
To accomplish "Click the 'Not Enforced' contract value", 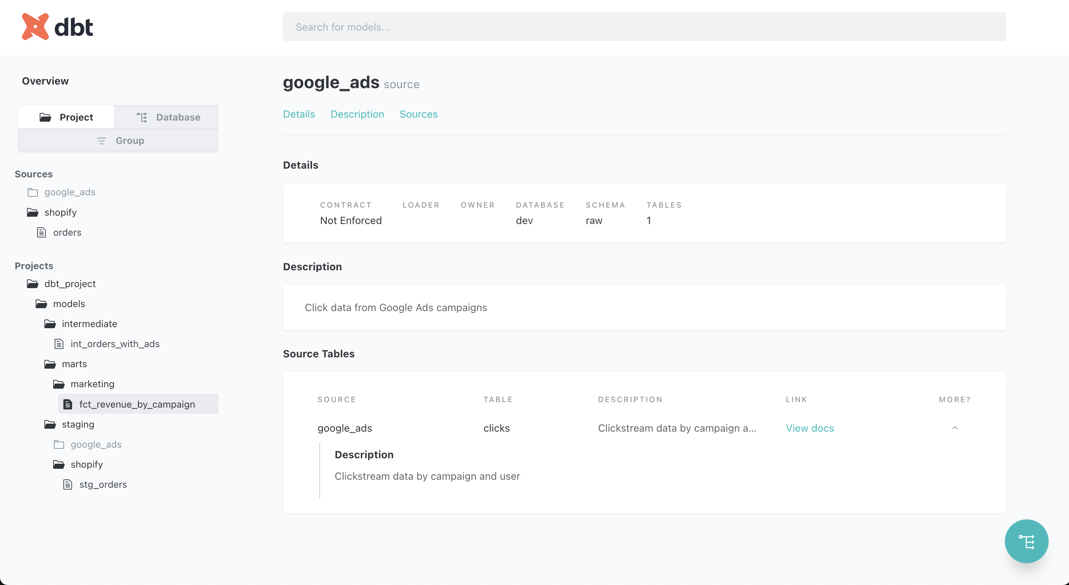I will (x=351, y=220).
